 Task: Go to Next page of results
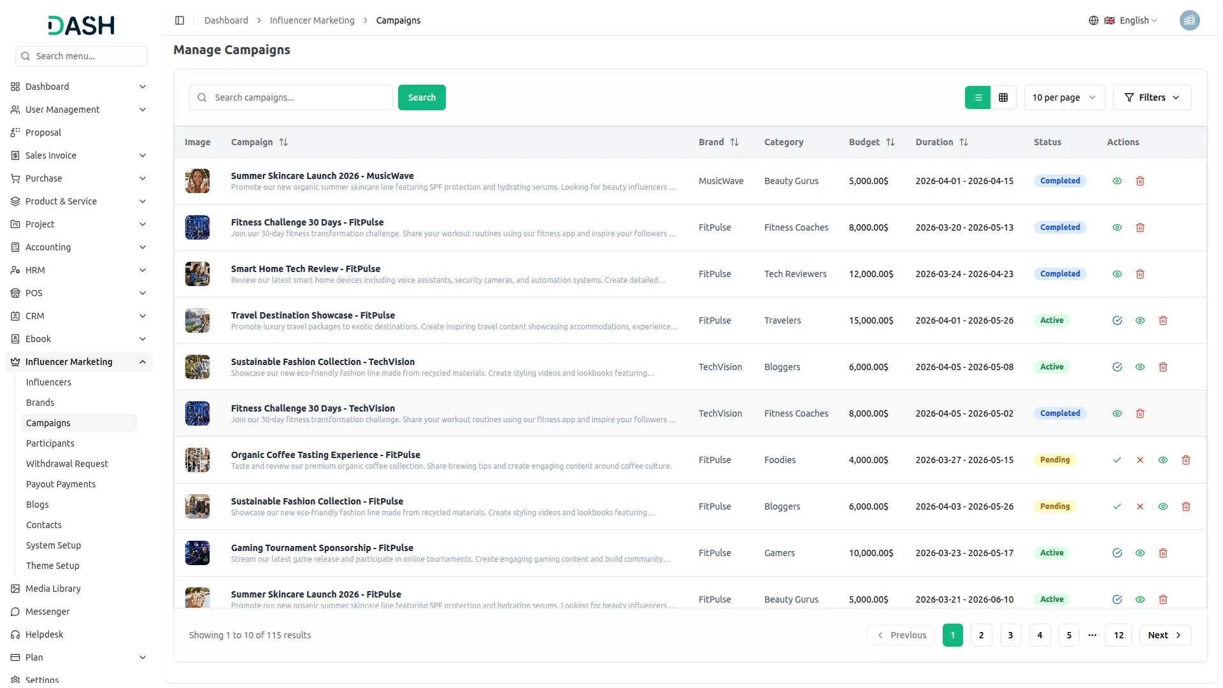[1164, 635]
